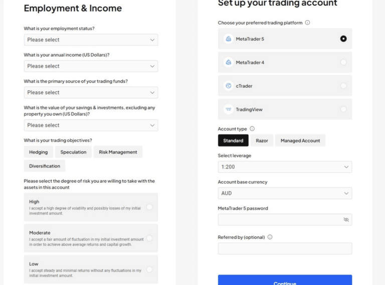
Task: Expand the annual income dropdown
Action: 91,66
